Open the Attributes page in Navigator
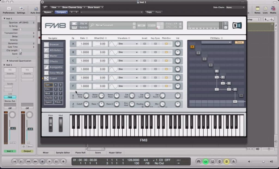 (x=54, y=50)
